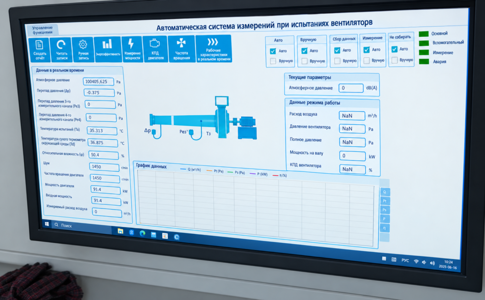Toggle the Q series button beside chart
This screenshot has width=485, height=300.
385,192
